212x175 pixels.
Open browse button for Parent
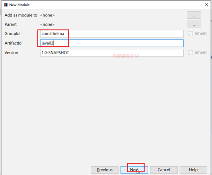tap(194, 25)
